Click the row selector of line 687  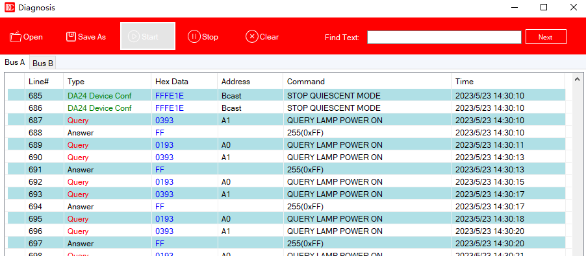pos(16,121)
